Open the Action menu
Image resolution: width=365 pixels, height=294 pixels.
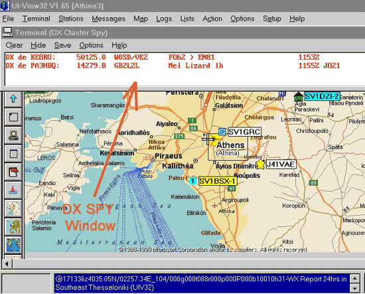212,19
